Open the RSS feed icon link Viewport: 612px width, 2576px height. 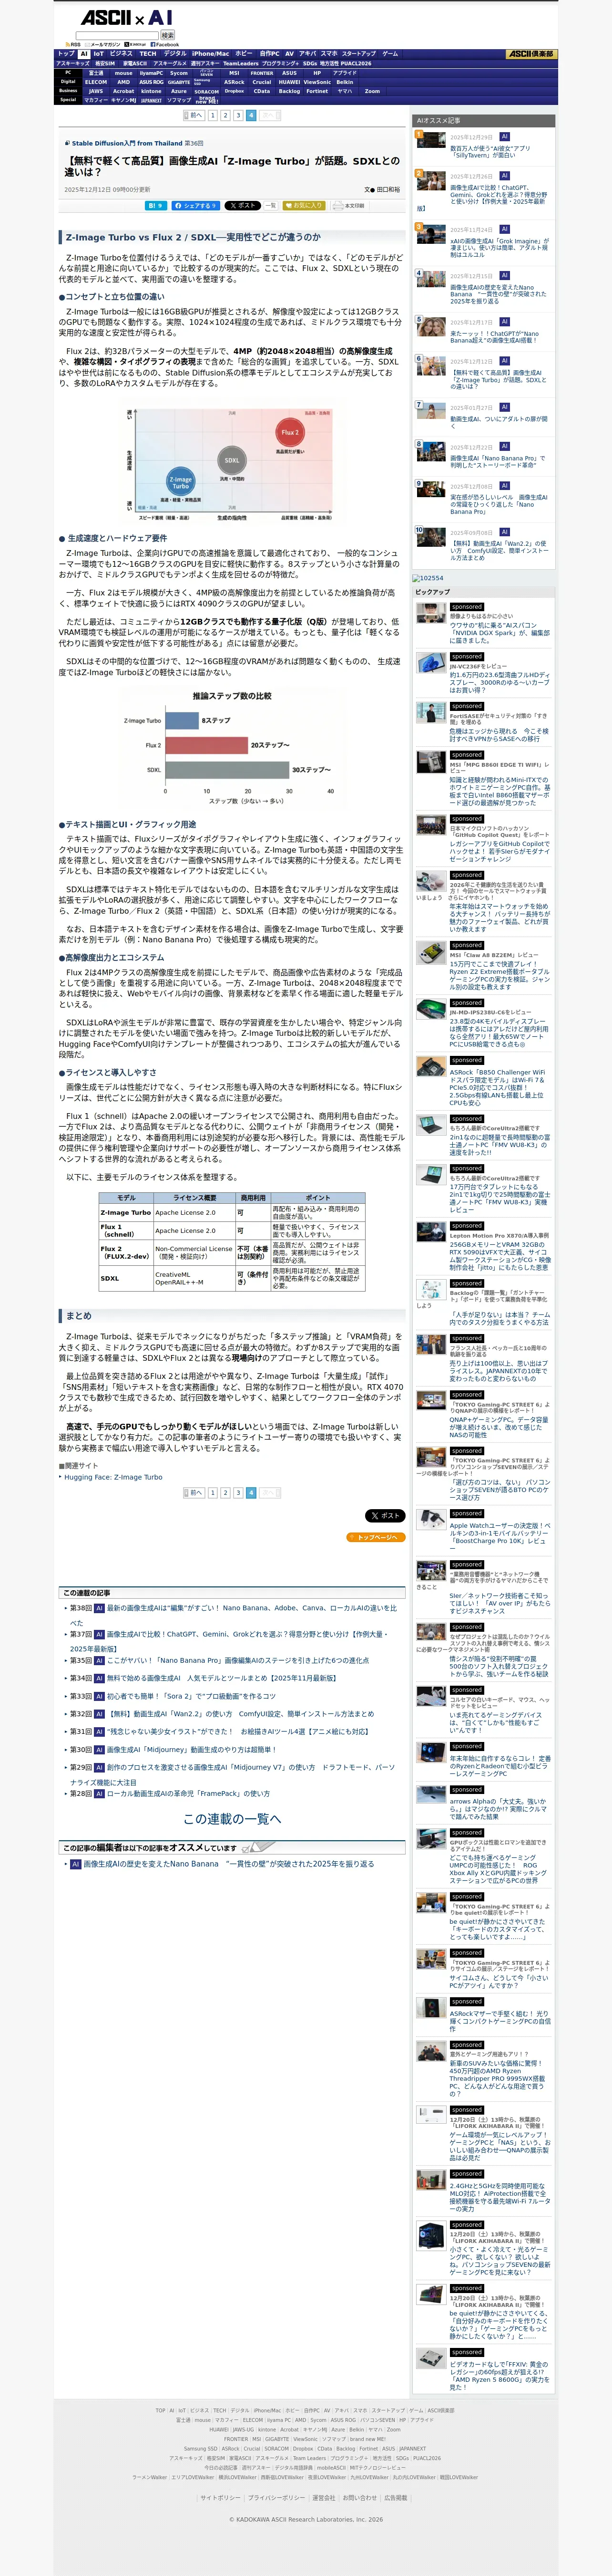click(x=72, y=44)
